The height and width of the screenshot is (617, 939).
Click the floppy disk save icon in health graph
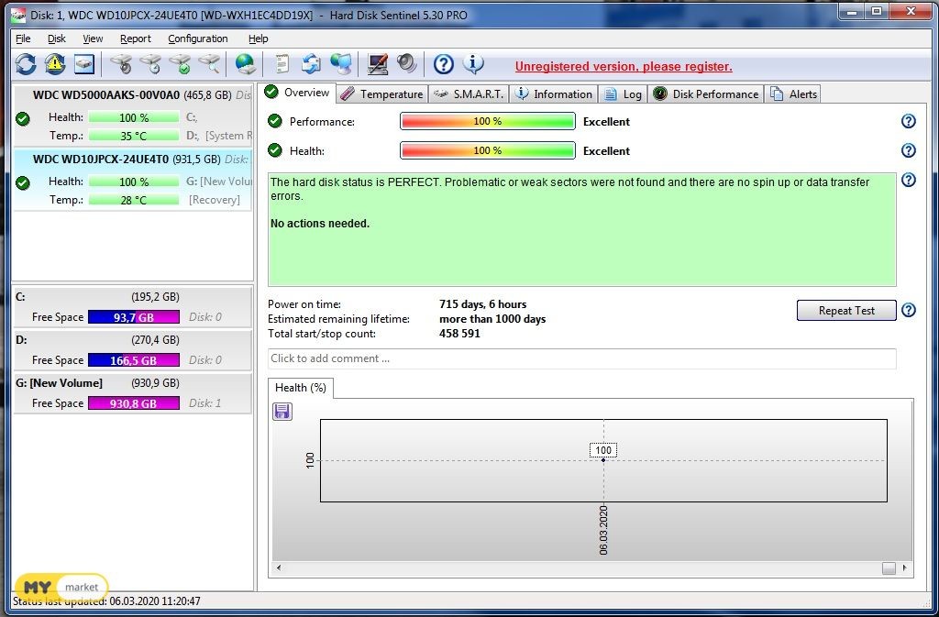[282, 411]
